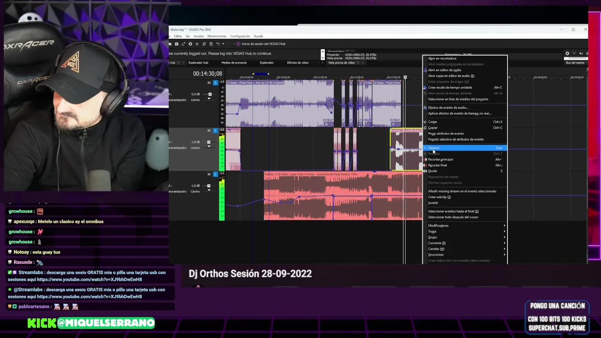This screenshot has height=338, width=601.
Task: Choose Invertir in the context menu
Action: (465, 203)
